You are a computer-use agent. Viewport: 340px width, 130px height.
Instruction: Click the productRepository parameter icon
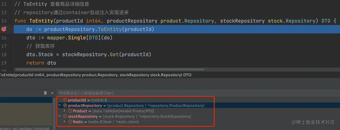coord(65,106)
